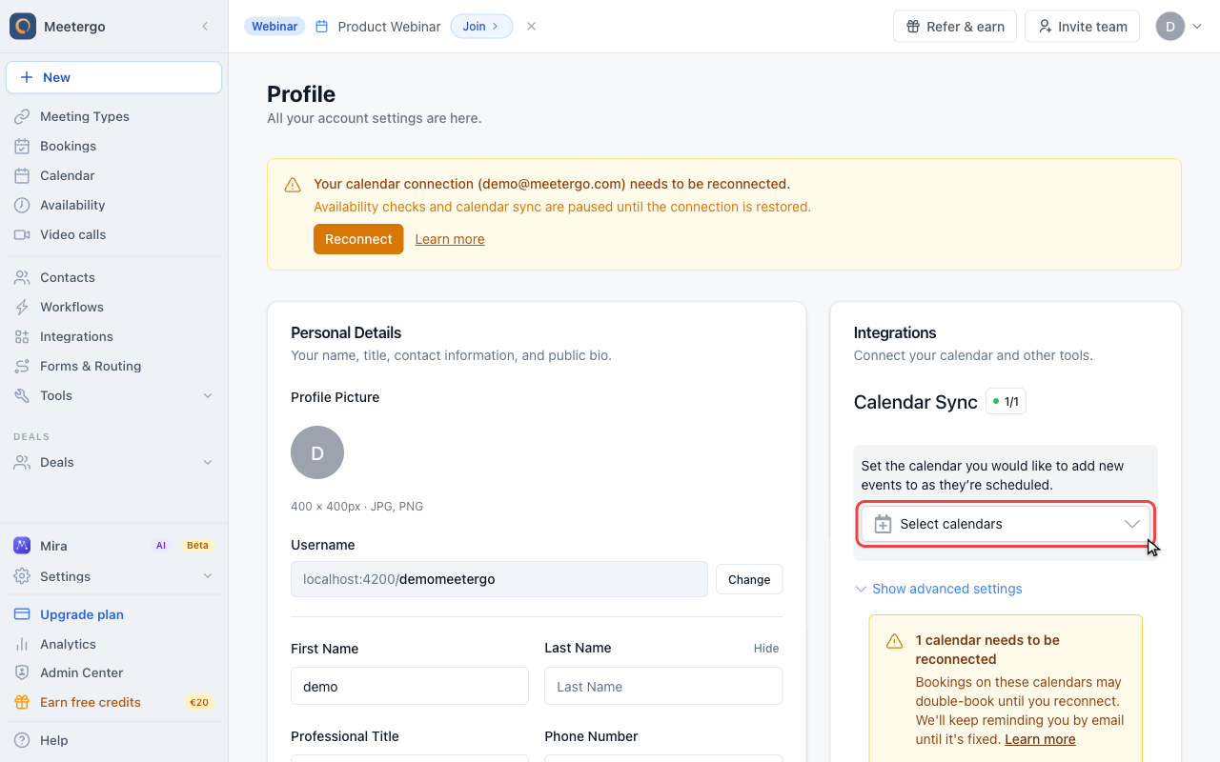Viewport: 1220px width, 762px height.
Task: Open Help via the question mark icon
Action: 22,740
